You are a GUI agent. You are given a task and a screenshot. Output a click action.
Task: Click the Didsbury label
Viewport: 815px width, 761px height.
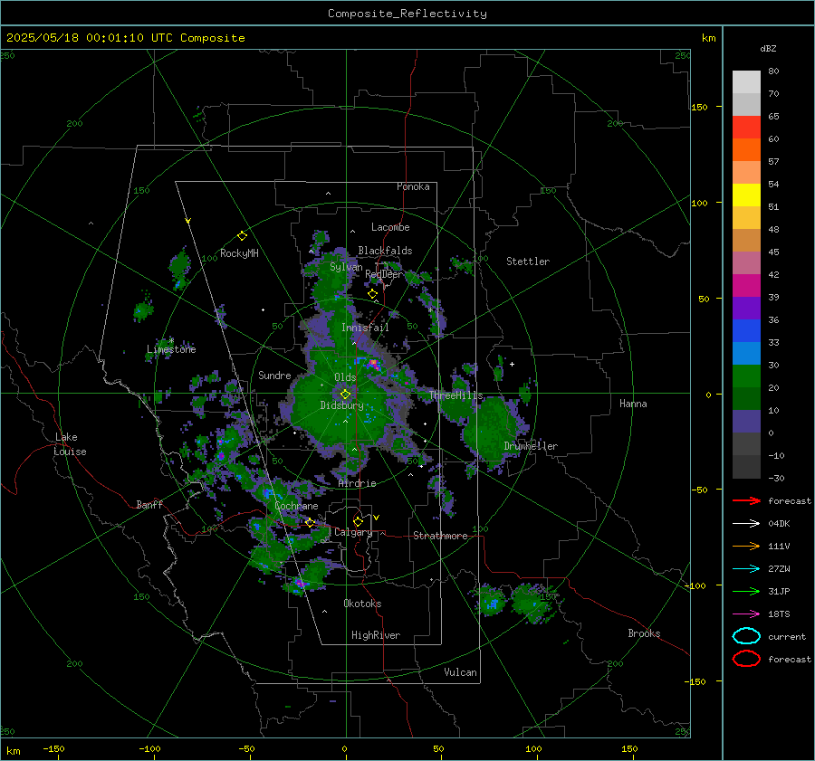point(341,405)
